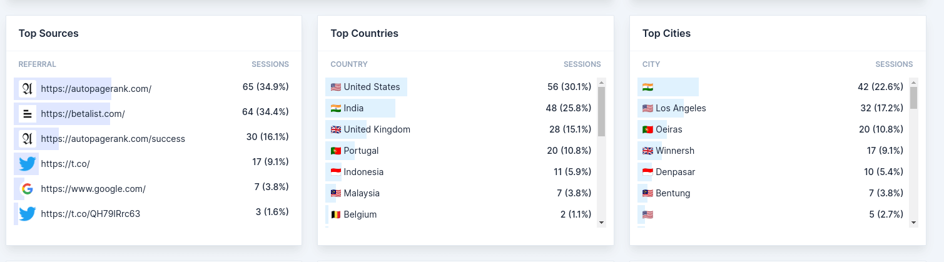Open the autopagerank.com/success referral

113,139
